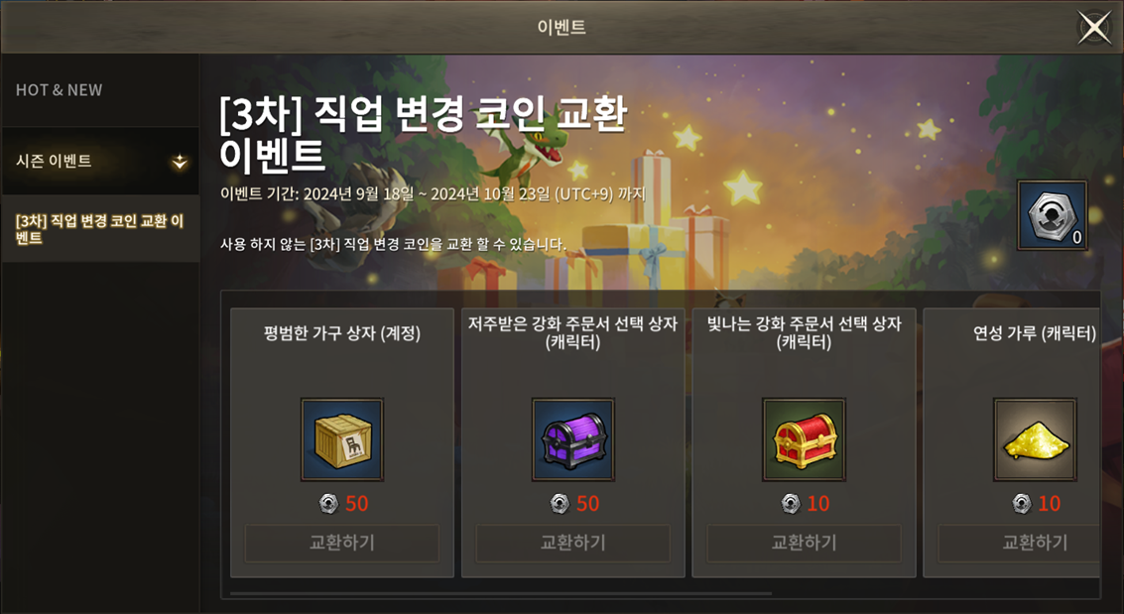Expand the 시즌 이벤트 category arrow

(x=180, y=162)
